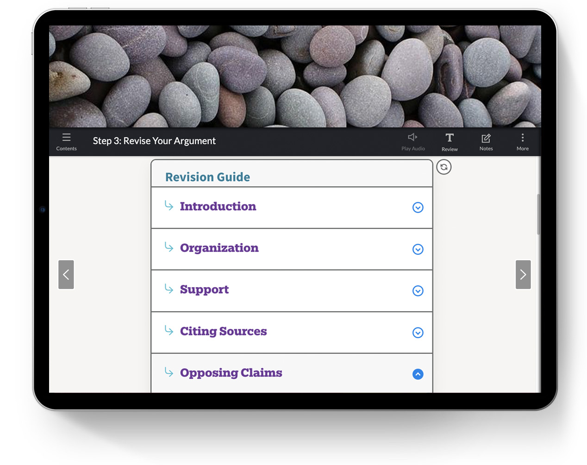Viewport: 587px width, 465px height.
Task: Click the Play Audio speaker icon
Action: [x=413, y=137]
